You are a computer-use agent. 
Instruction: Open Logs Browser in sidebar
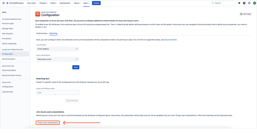tap(7, 92)
